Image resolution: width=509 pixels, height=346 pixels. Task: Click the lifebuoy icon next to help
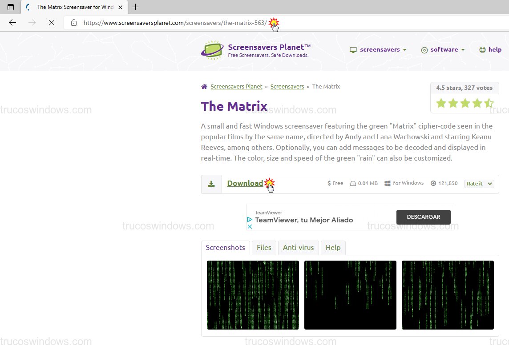(483, 49)
